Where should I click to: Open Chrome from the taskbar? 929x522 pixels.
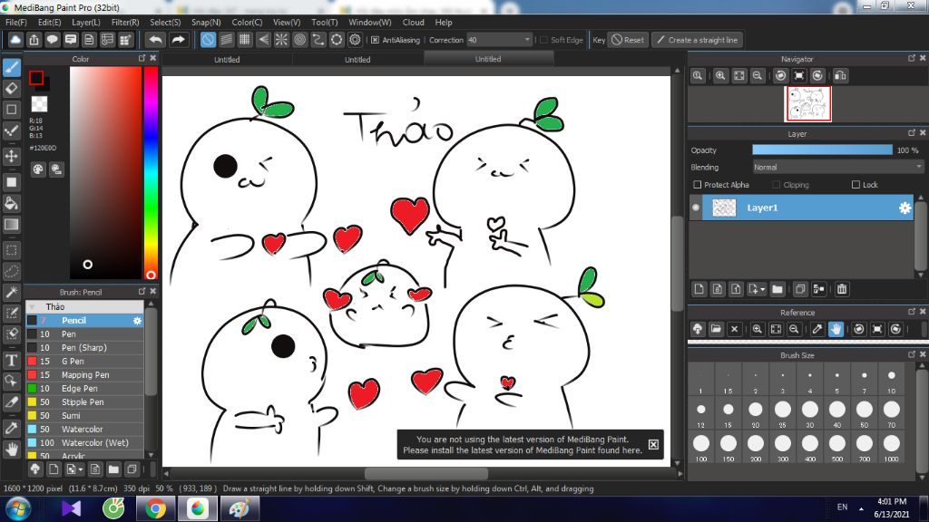tap(155, 508)
